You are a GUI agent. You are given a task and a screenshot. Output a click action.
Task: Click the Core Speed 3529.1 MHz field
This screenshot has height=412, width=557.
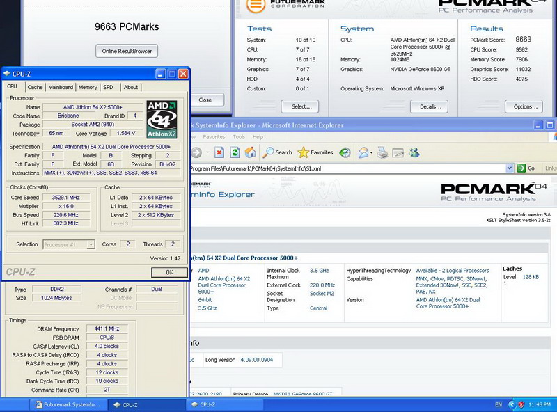pyautogui.click(x=66, y=198)
